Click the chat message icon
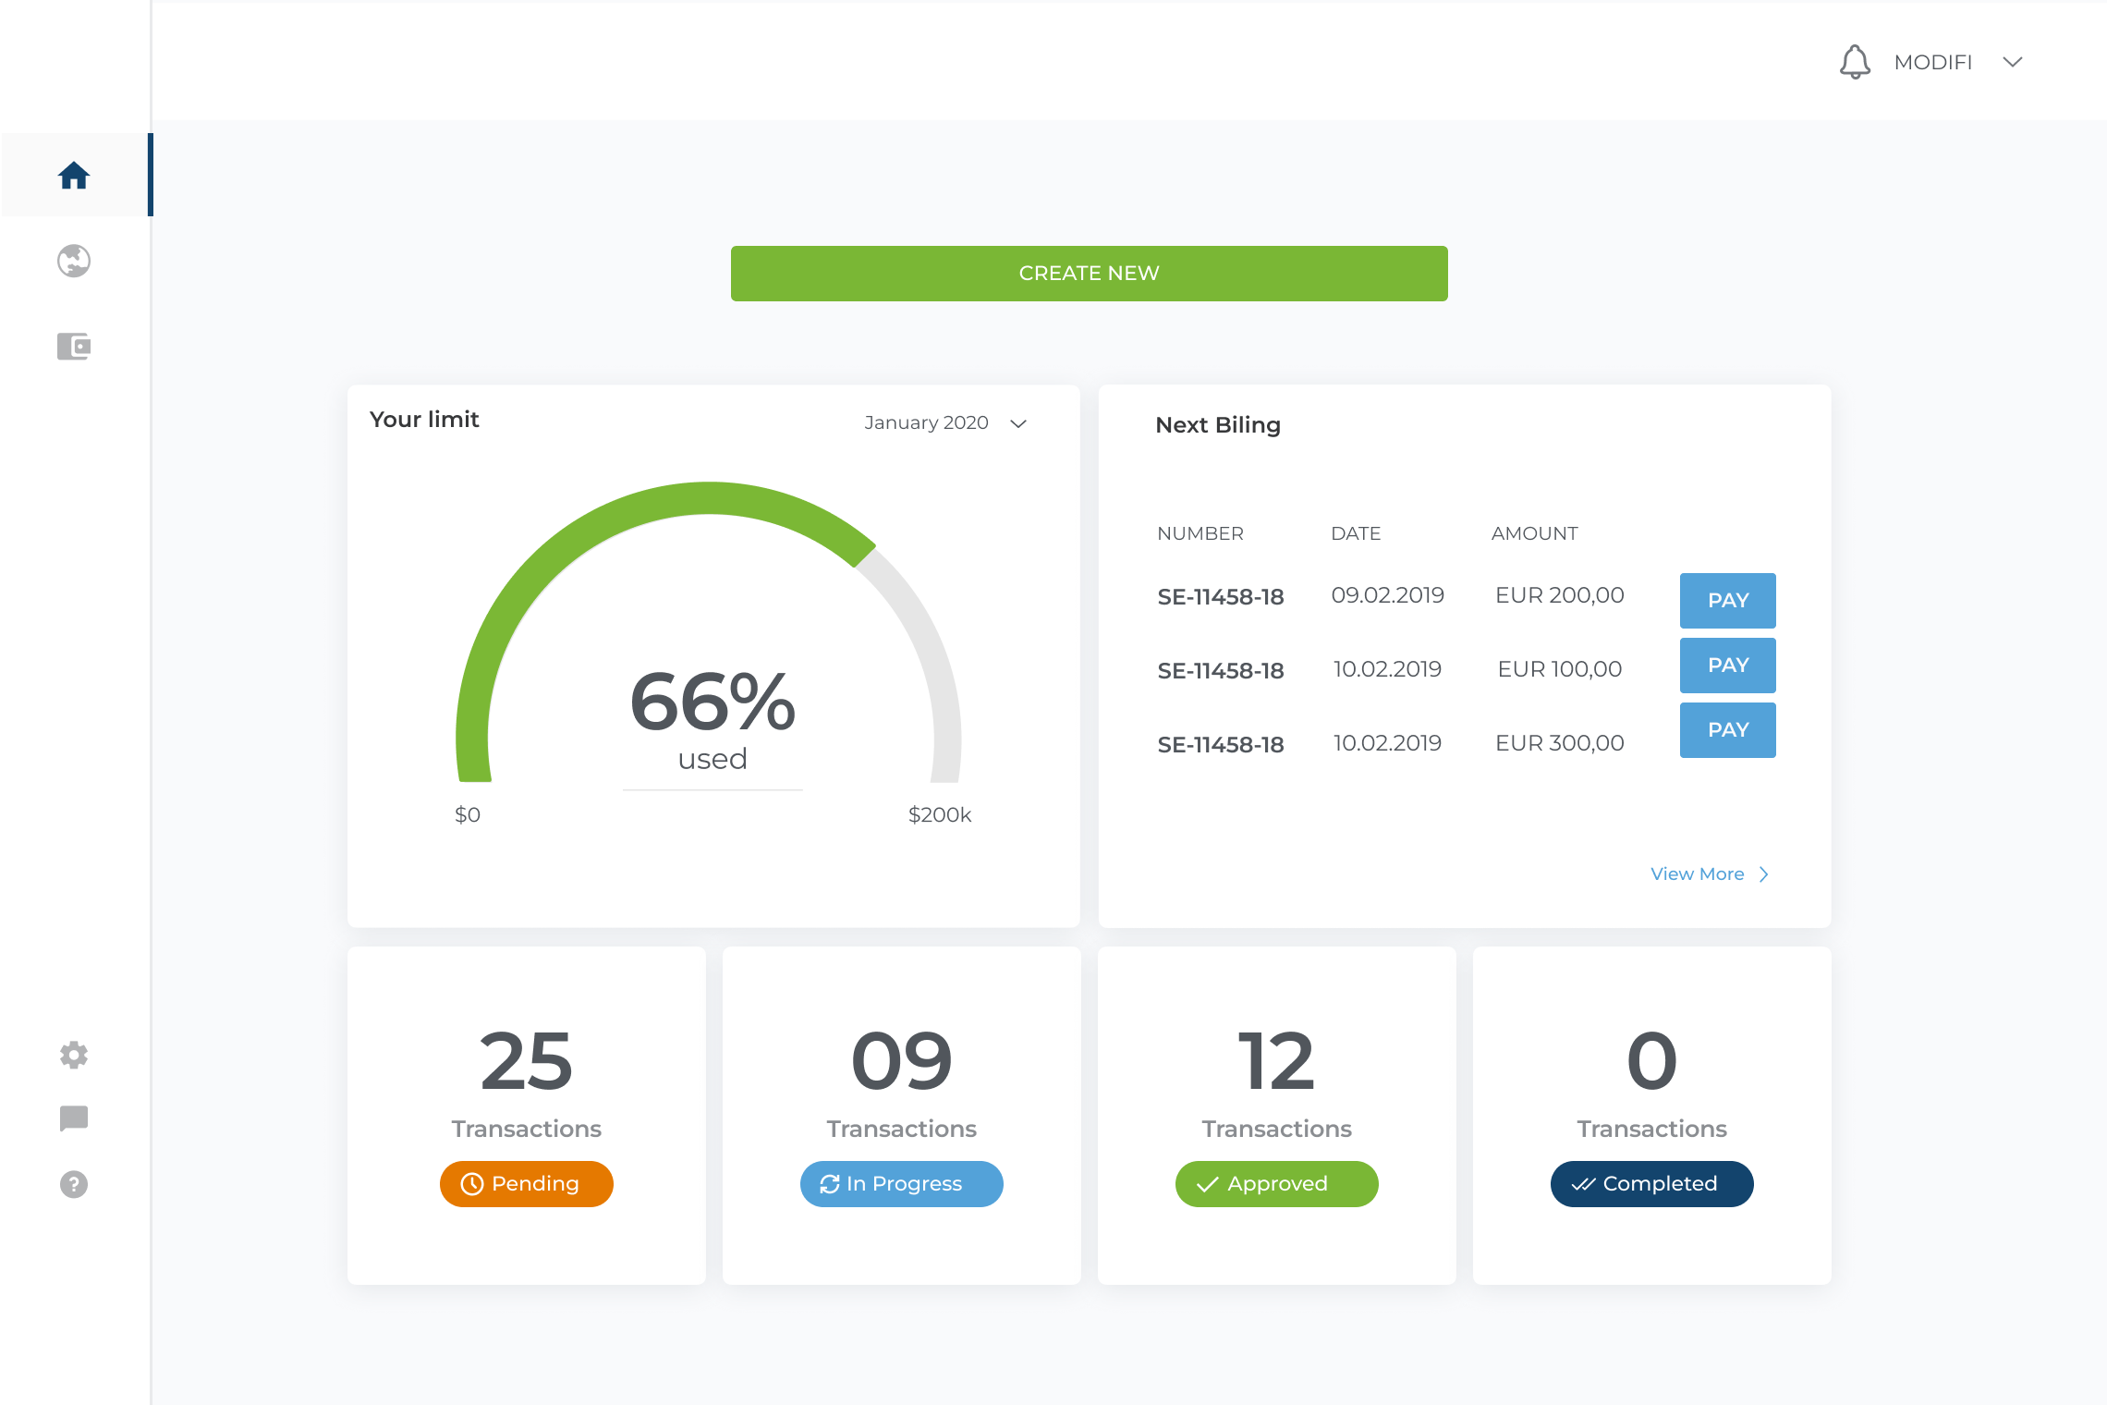This screenshot has height=1405, width=2107. coord(74,1118)
